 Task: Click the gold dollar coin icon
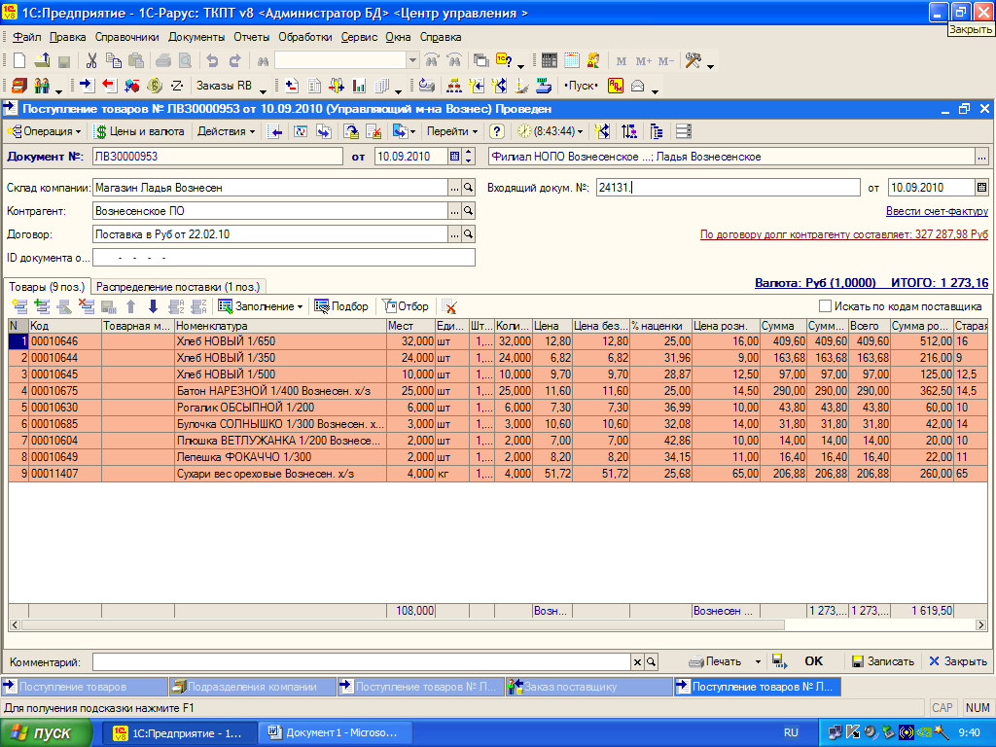coord(154,86)
